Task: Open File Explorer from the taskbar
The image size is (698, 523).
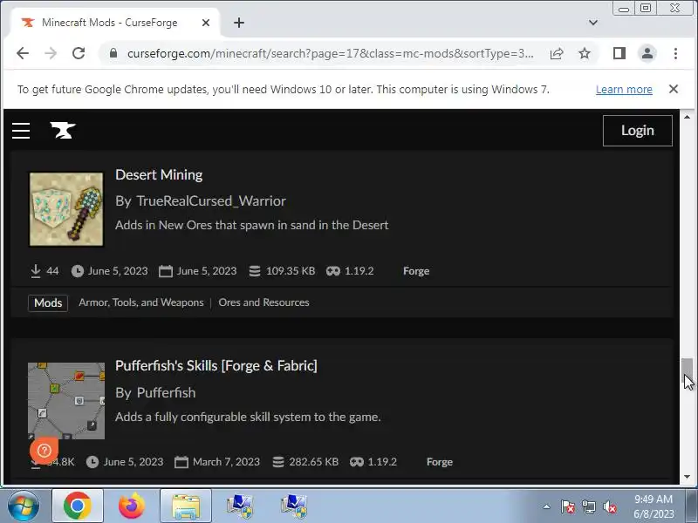Action: tap(186, 506)
